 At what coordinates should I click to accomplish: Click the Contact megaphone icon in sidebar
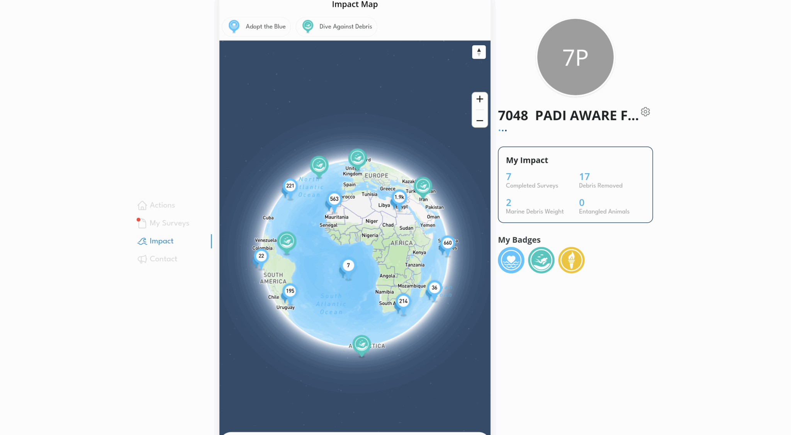(x=143, y=259)
